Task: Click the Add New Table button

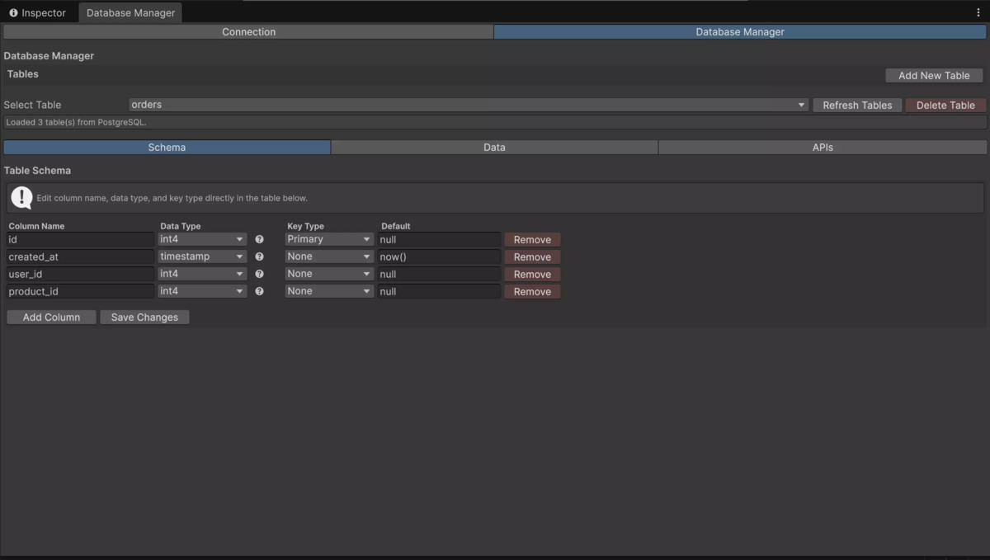Action: pyautogui.click(x=934, y=75)
